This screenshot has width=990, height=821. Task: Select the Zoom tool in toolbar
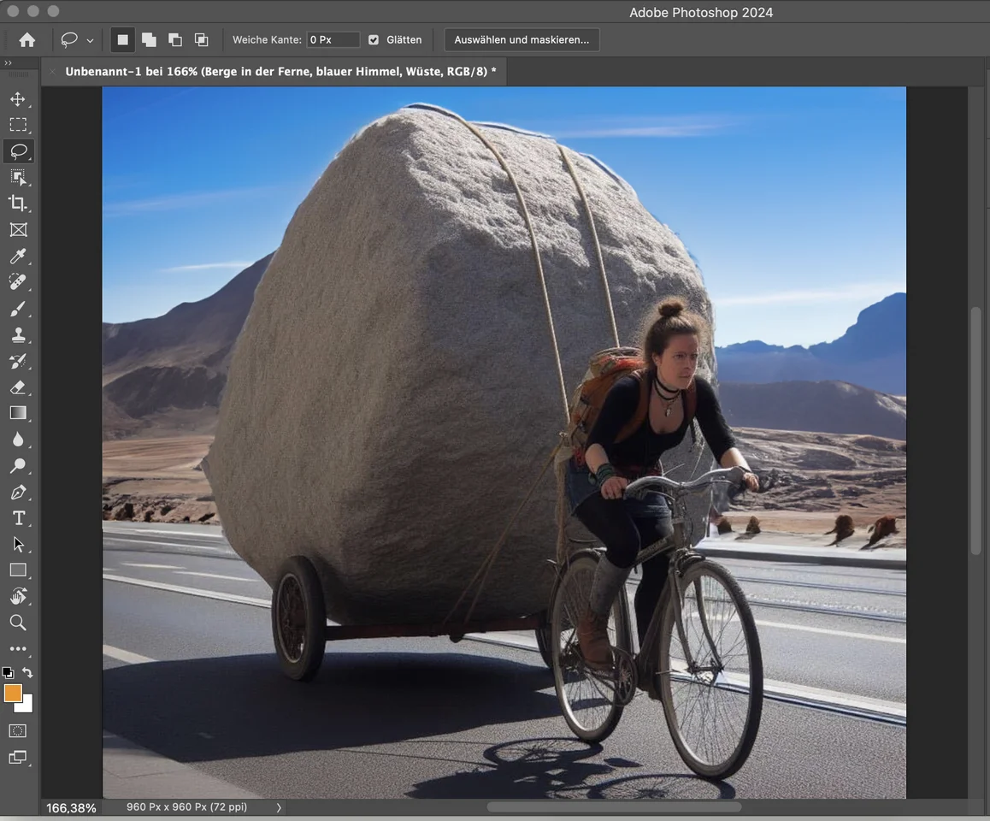18,623
